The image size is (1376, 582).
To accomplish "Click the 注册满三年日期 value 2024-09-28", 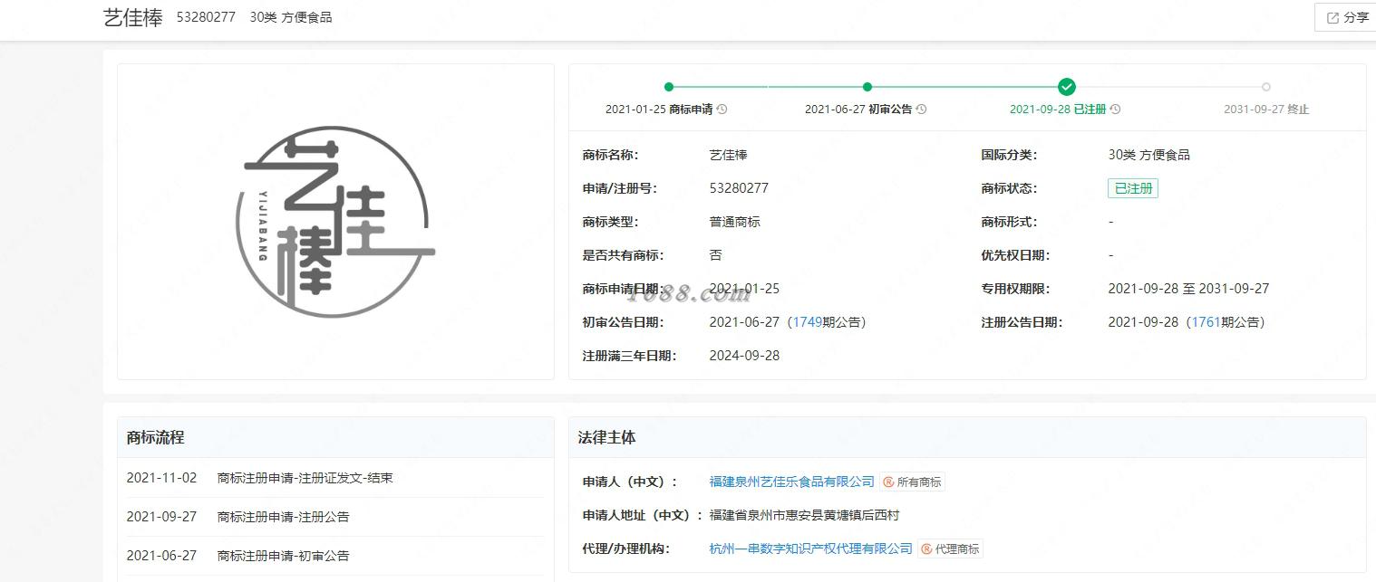I will [x=744, y=356].
